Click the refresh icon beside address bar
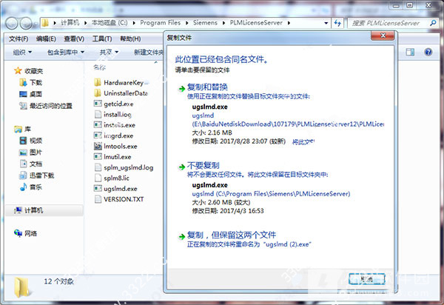444x305 pixels. tap(337, 23)
